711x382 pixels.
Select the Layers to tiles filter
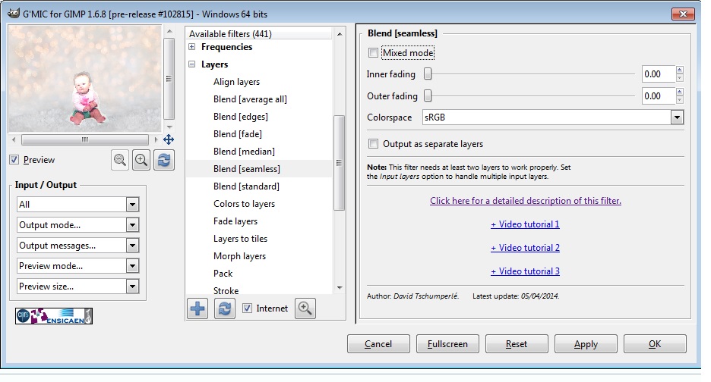240,239
